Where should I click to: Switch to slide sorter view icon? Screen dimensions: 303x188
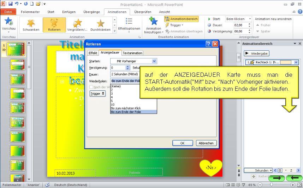pos(233,185)
